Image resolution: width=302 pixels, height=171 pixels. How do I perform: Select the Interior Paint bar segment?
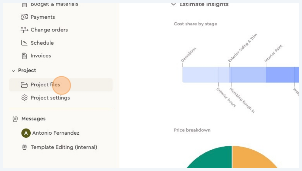click(x=280, y=75)
